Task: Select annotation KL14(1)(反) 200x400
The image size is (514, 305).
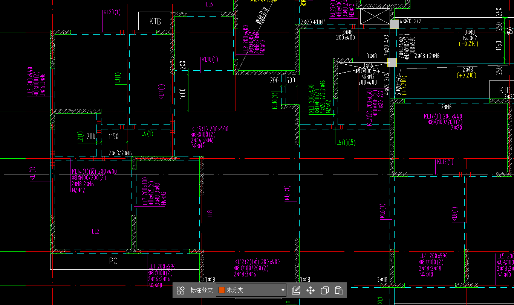Action: pos(94,171)
